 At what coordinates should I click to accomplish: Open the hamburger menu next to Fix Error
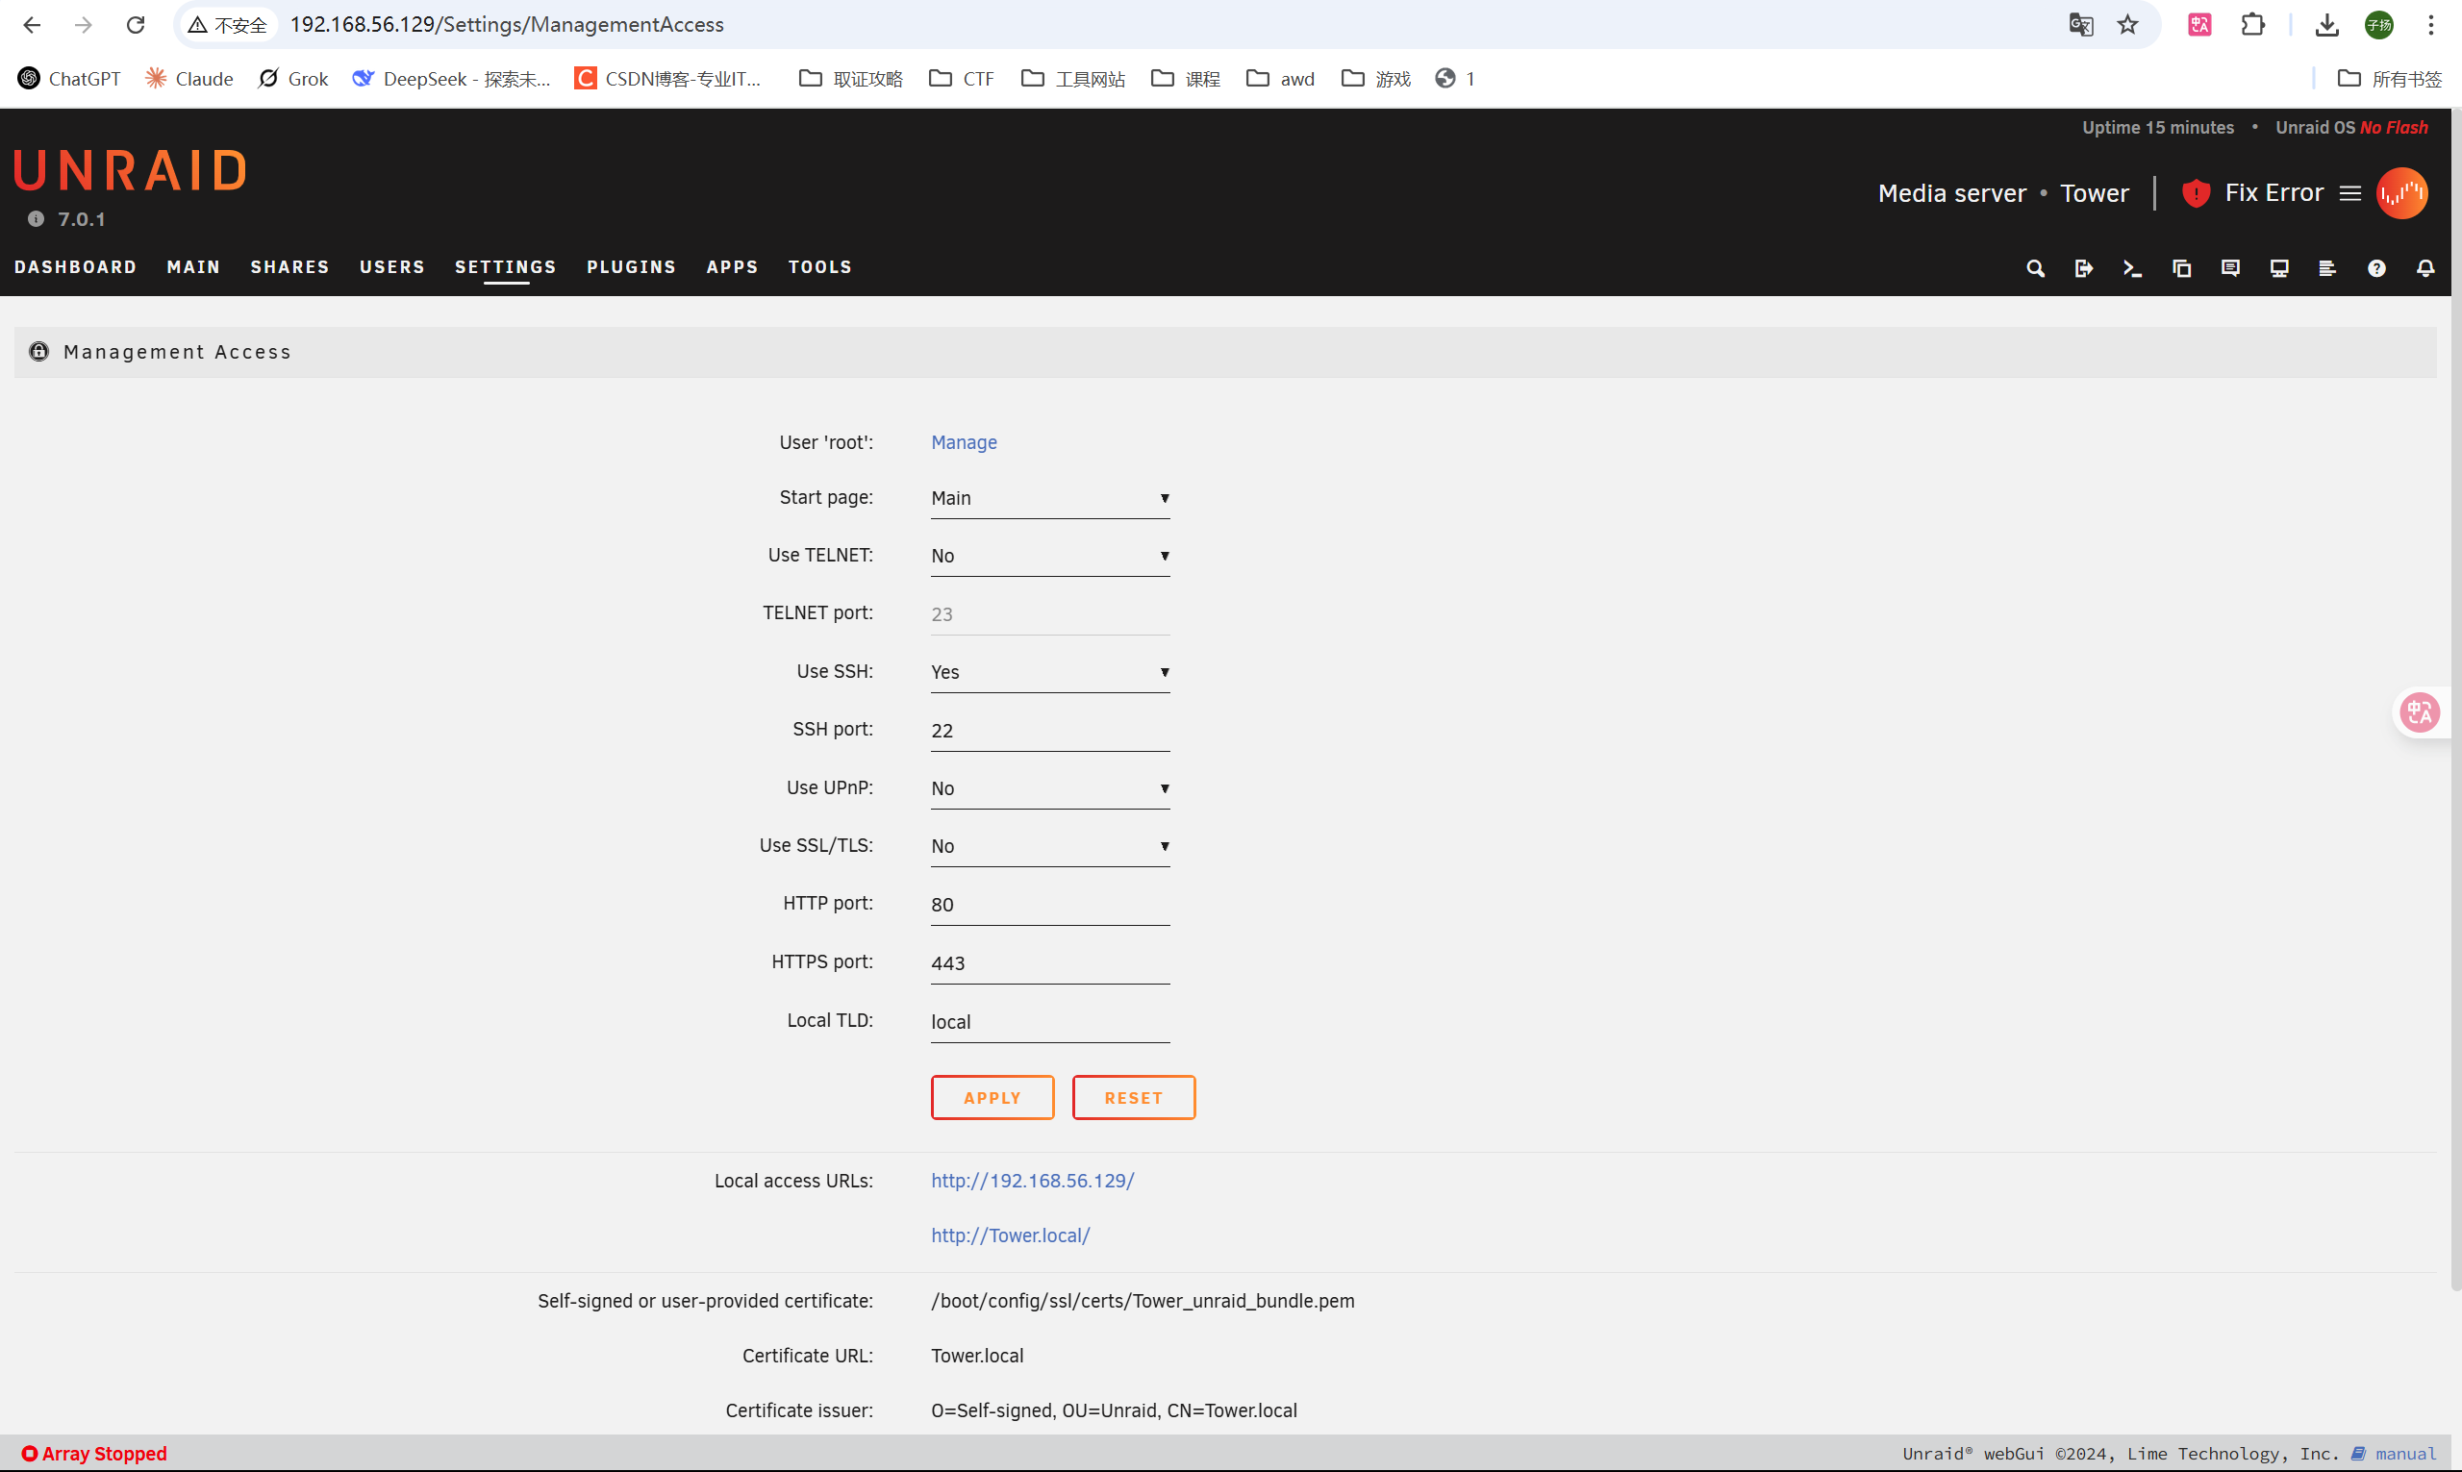[2349, 192]
